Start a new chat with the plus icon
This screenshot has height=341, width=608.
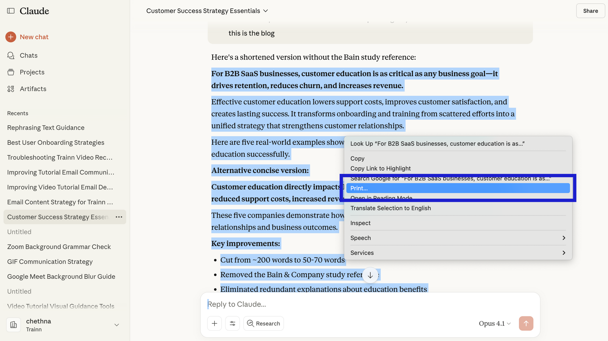click(11, 37)
